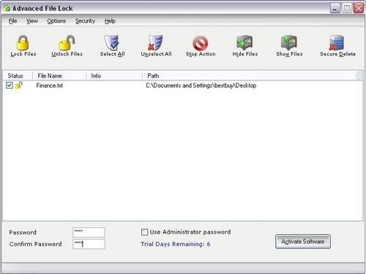Click the Trial Days Remaining: 6 text

click(176, 244)
